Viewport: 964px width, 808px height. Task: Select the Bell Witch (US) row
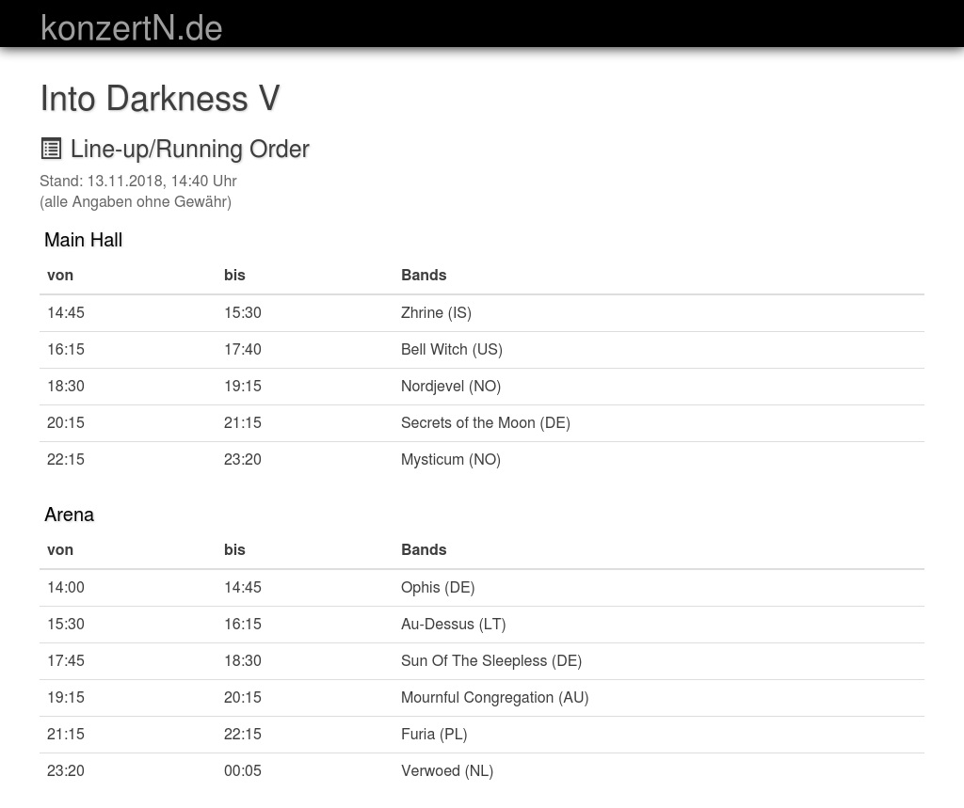click(x=451, y=350)
